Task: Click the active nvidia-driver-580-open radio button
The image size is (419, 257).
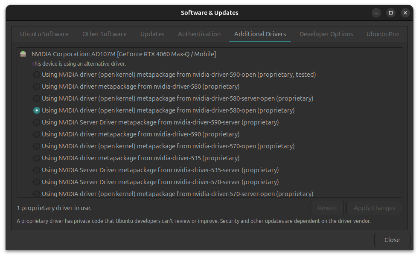Action: pyautogui.click(x=37, y=110)
